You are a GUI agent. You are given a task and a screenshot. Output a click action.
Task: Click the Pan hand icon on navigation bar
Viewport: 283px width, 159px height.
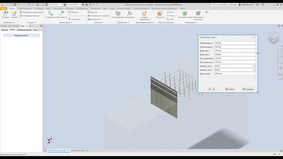pyautogui.click(x=280, y=57)
